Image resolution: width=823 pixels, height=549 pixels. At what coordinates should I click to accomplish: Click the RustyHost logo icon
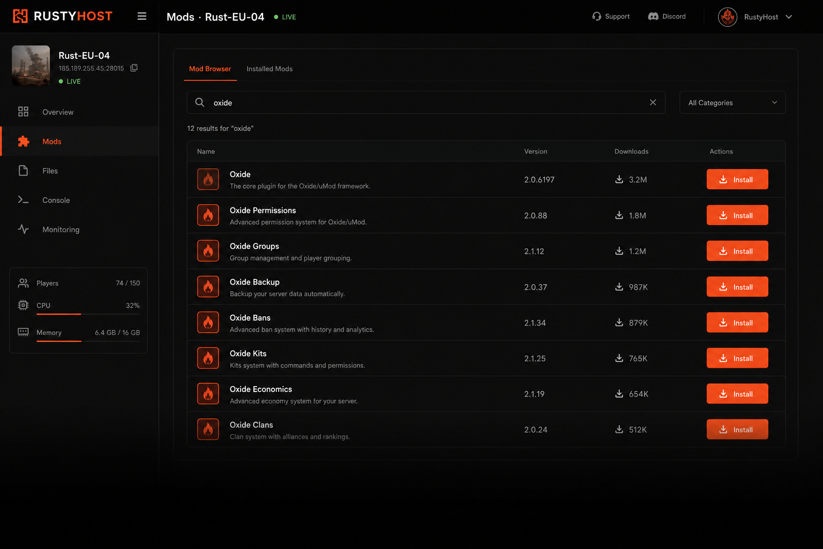pos(20,16)
